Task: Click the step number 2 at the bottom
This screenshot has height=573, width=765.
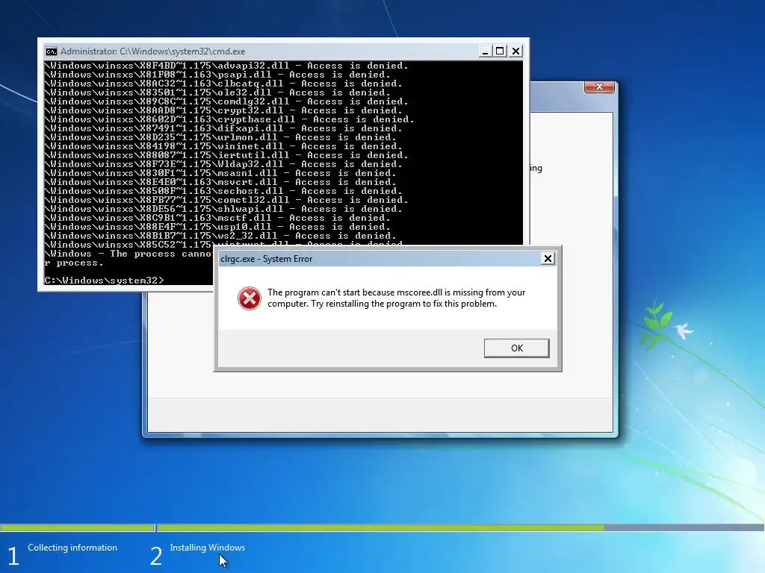Action: [x=155, y=557]
